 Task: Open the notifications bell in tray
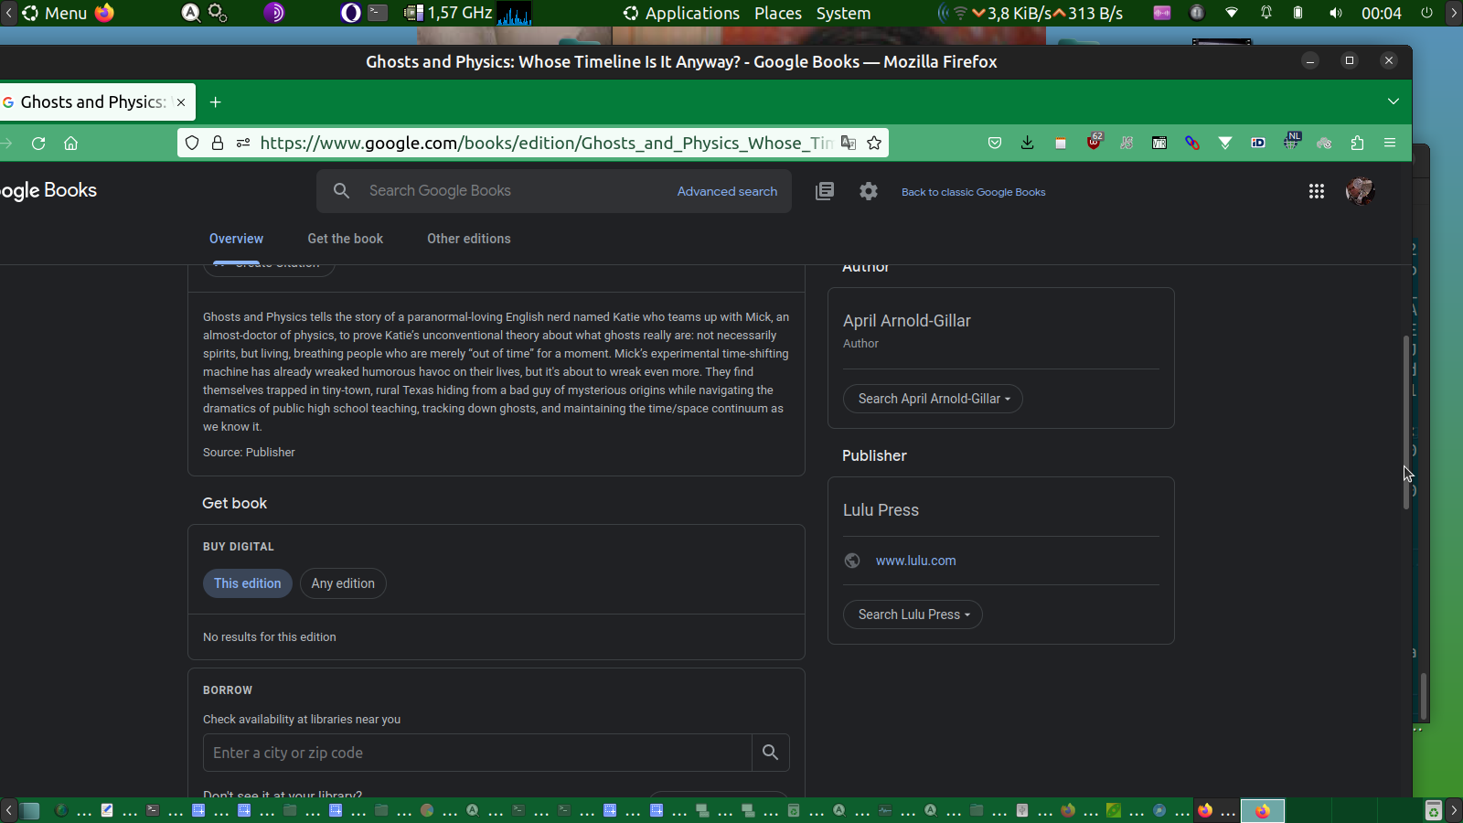(1266, 13)
